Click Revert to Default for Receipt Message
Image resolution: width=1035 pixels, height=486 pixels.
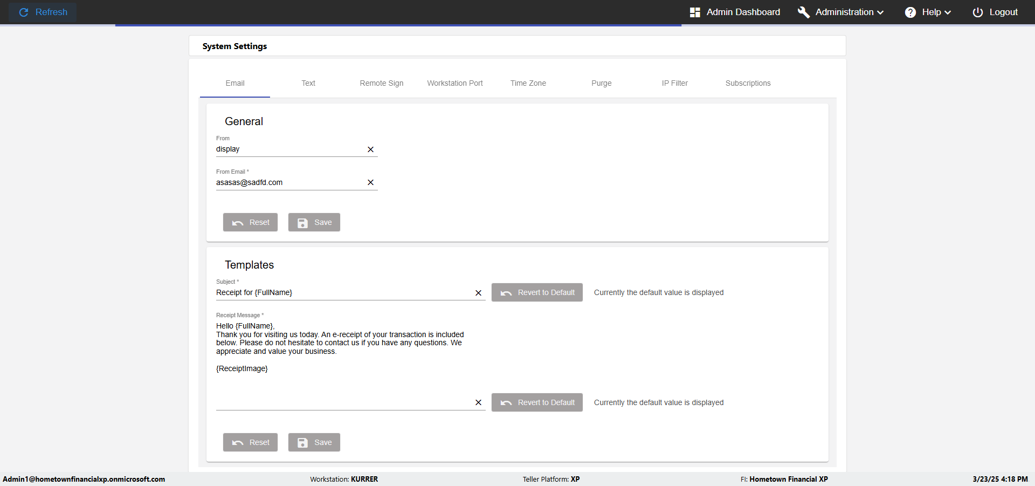click(537, 402)
